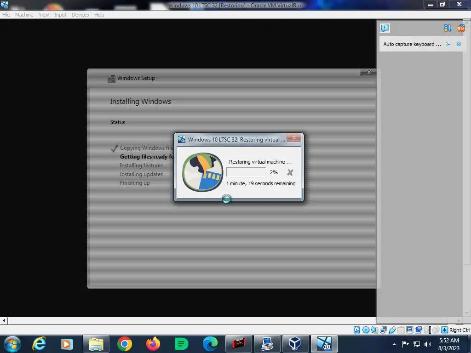Image resolution: width=471 pixels, height=353 pixels.
Task: Open the green notes app on taskbar
Action: [x=181, y=344]
